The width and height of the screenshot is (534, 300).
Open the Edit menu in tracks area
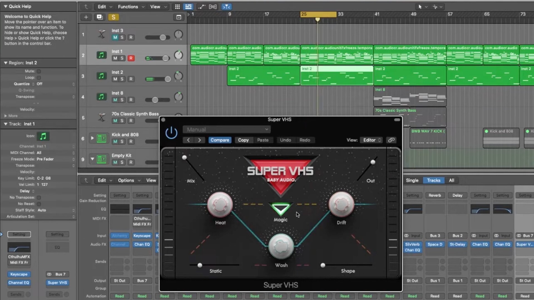click(x=104, y=7)
